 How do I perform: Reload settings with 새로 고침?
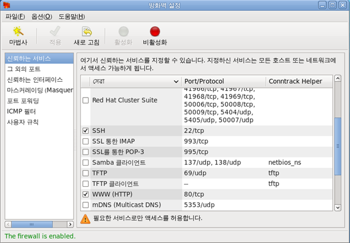[87, 36]
